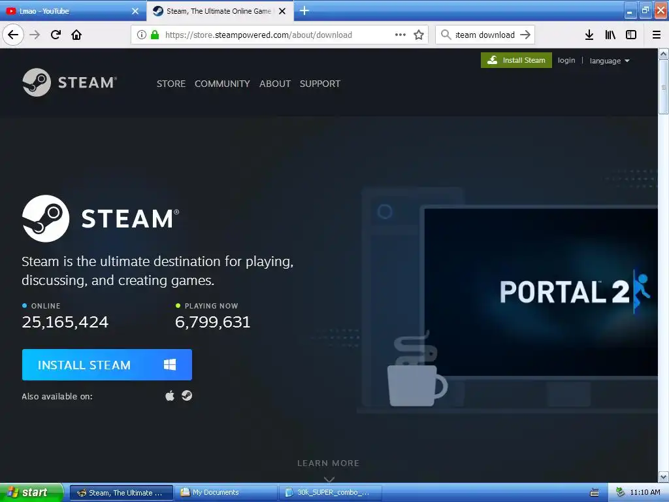
Task: Click the Portal 2 monitor image
Action: (x=540, y=292)
